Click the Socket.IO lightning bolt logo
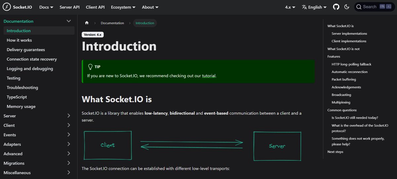 coord(6,7)
